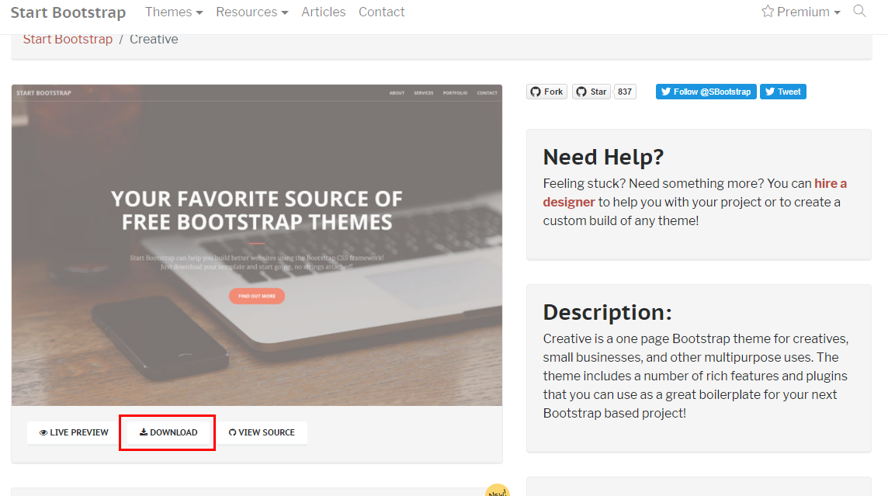
Task: Click the Twitter bird in Follow button
Action: pos(666,92)
